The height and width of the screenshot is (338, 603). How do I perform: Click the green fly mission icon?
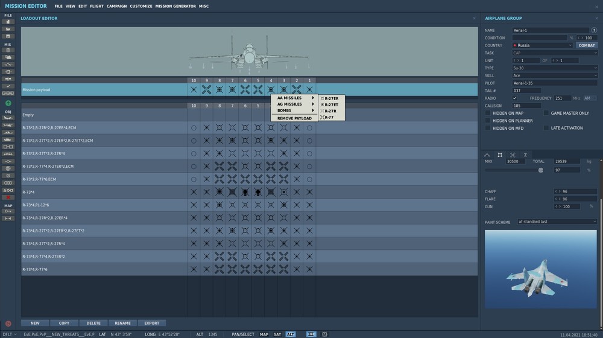pyautogui.click(x=8, y=103)
